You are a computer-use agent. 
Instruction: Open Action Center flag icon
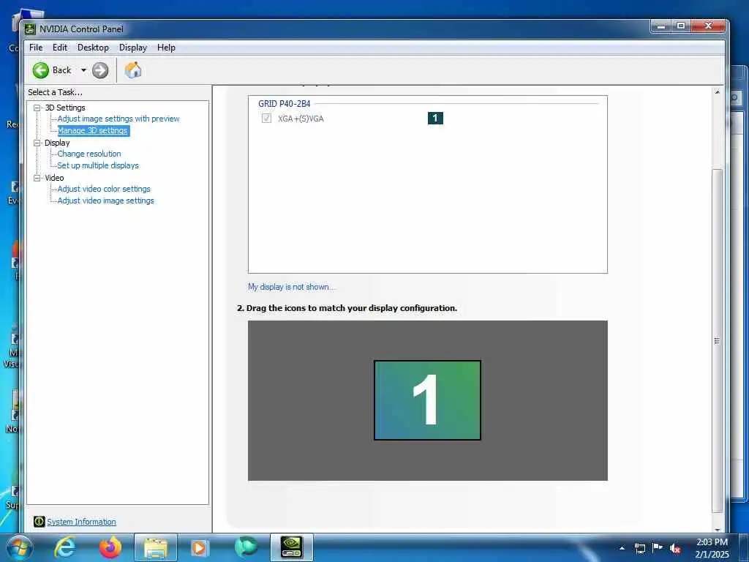pyautogui.click(x=658, y=548)
